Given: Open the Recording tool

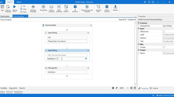Looking at the screenshot, I should tap(43, 8).
